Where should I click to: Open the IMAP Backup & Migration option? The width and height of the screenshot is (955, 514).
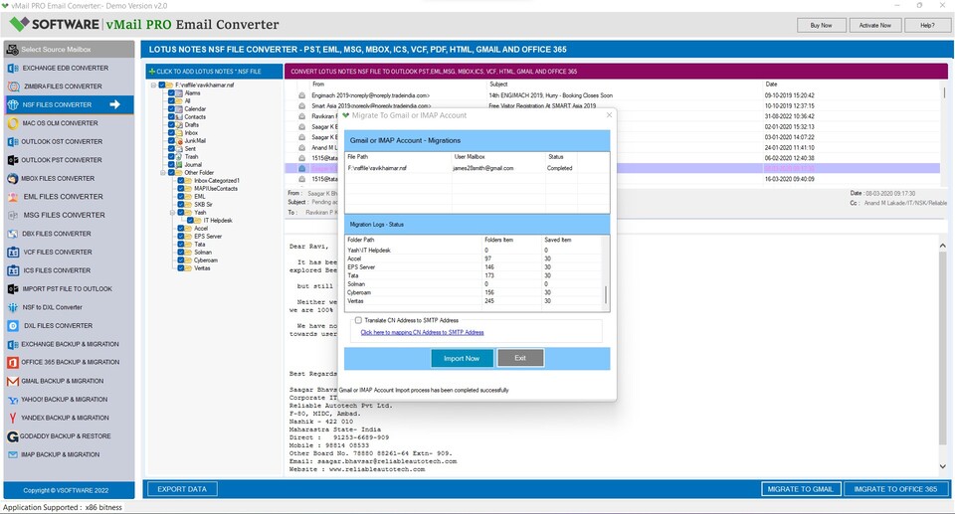pyautogui.click(x=69, y=455)
